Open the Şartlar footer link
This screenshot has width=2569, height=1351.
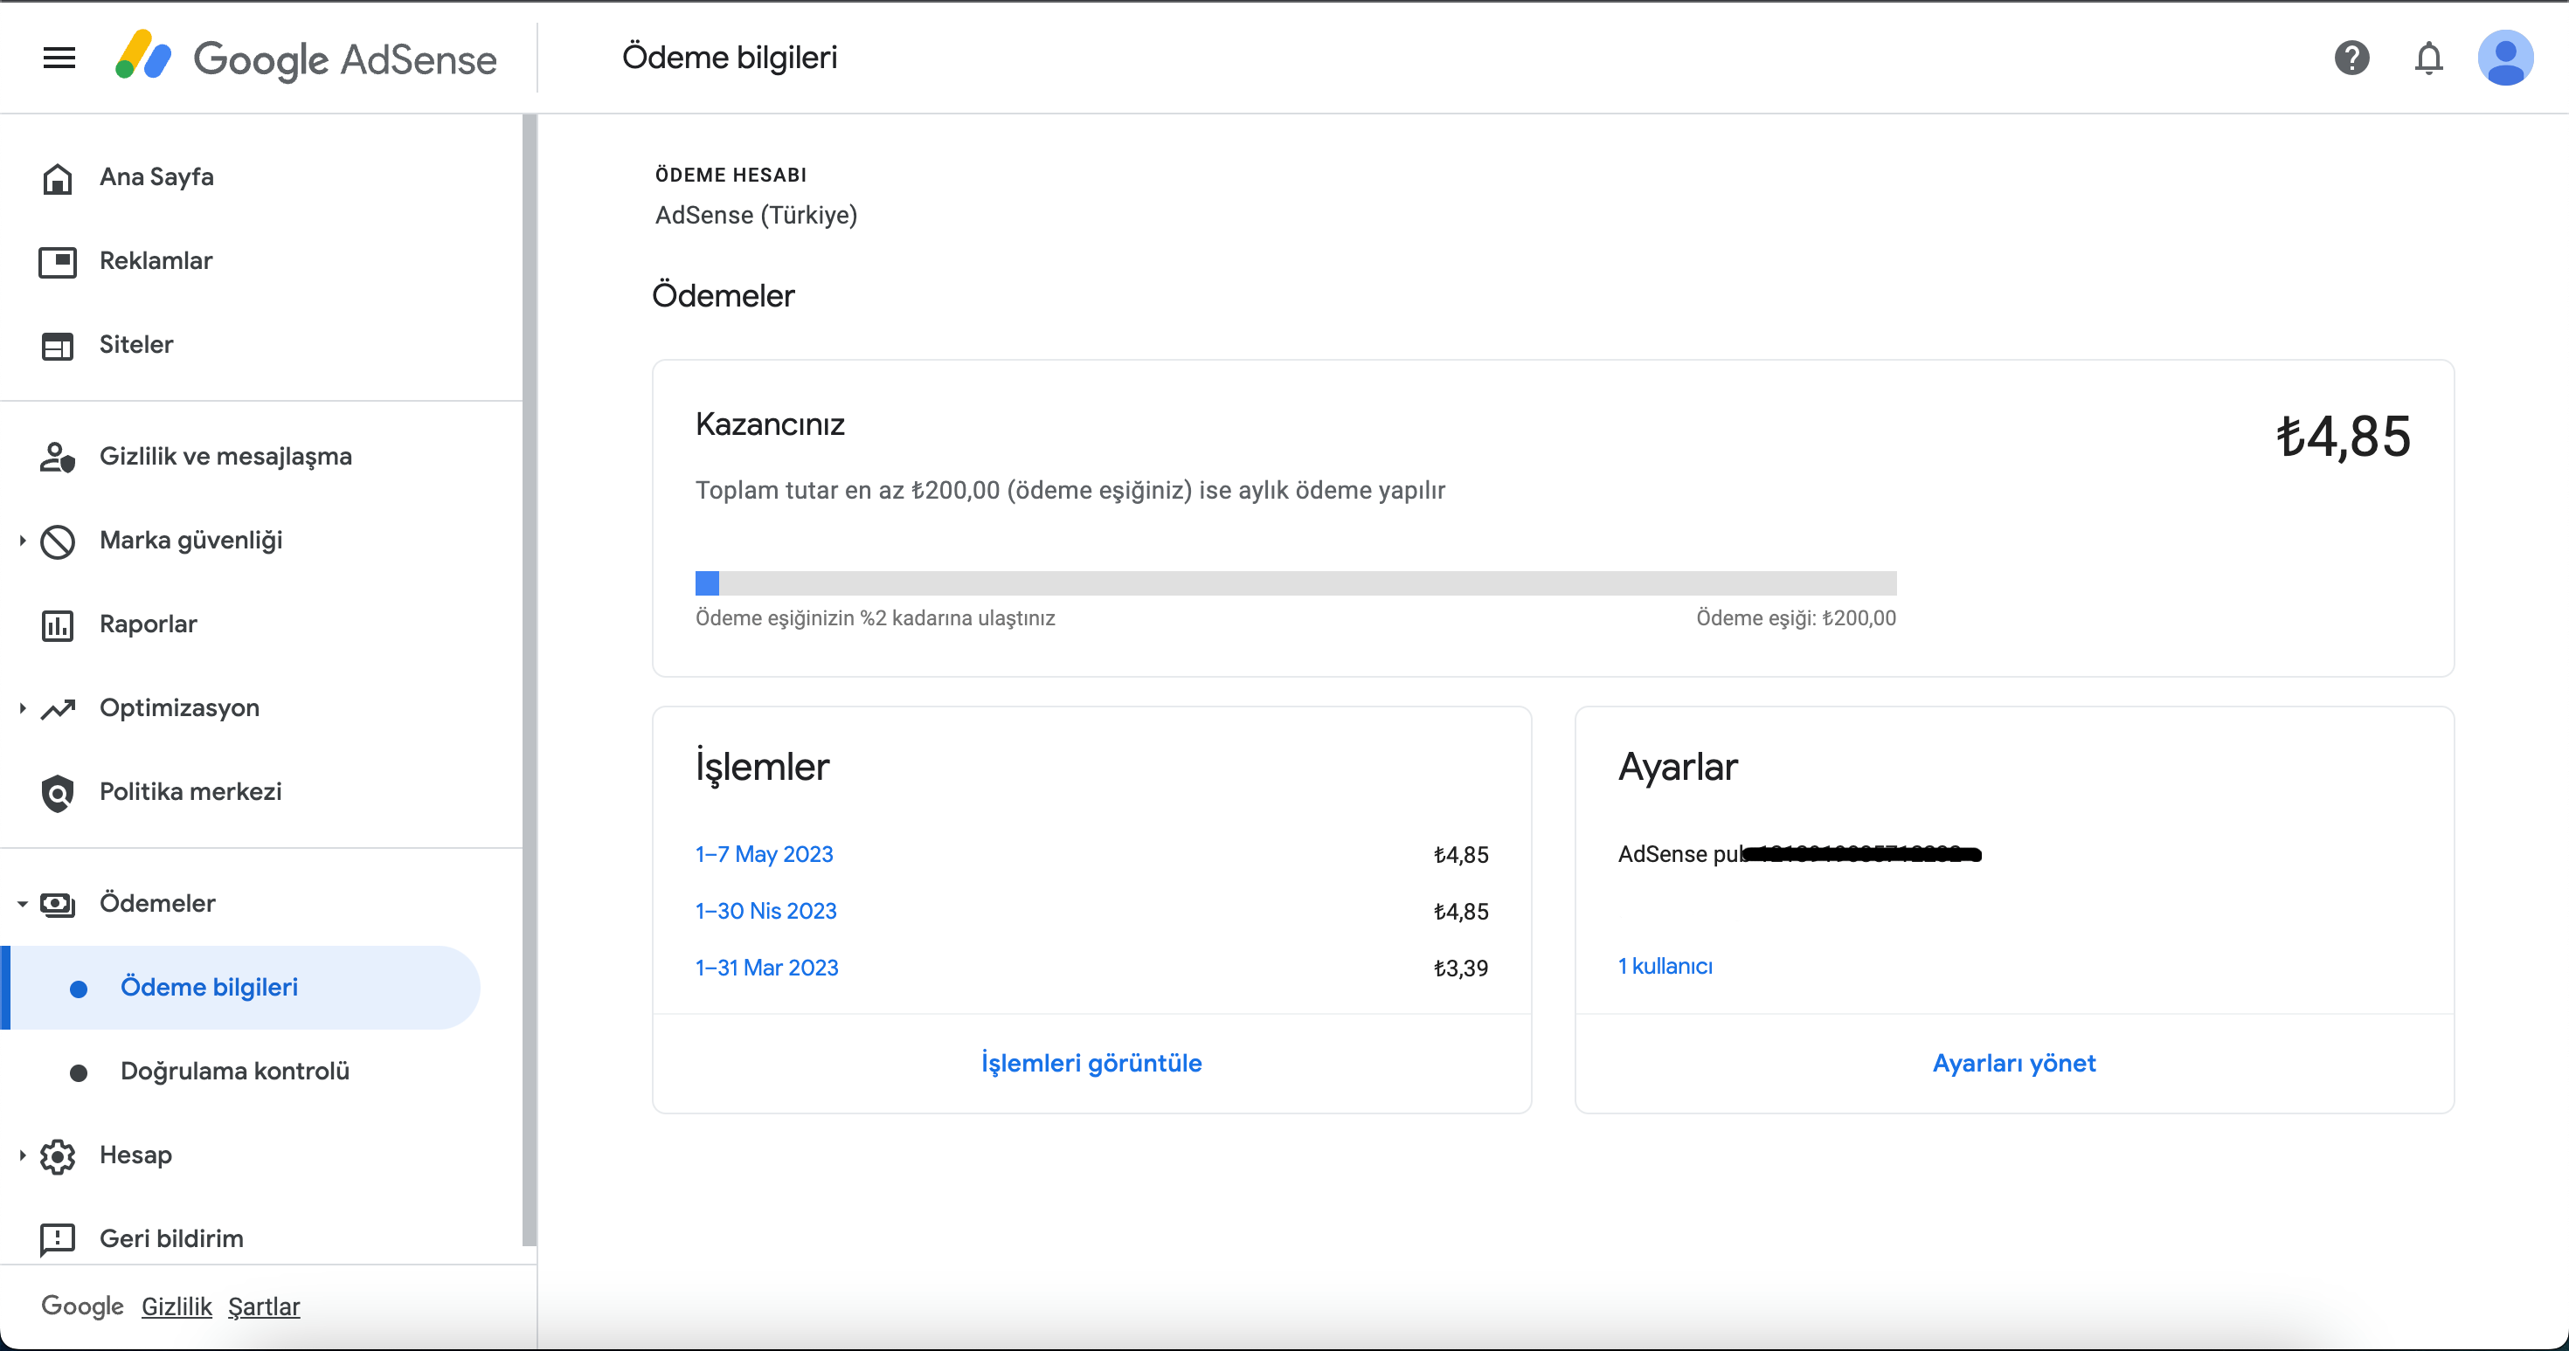[263, 1306]
